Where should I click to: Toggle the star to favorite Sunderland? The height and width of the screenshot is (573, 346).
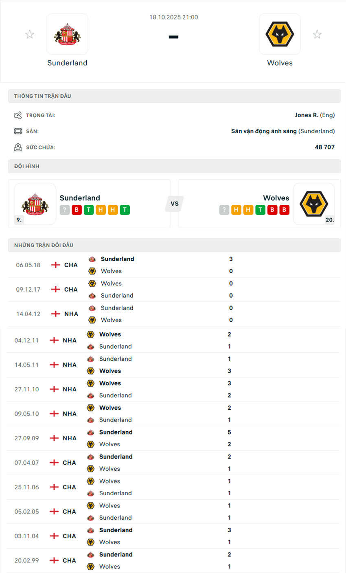(x=30, y=34)
